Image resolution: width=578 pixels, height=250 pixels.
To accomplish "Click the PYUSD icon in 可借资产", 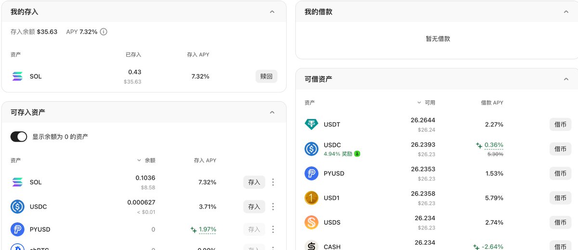I will click(x=312, y=173).
